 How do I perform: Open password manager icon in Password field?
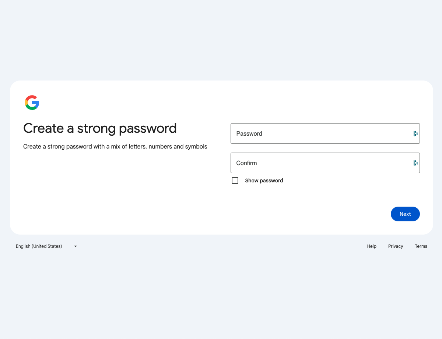click(x=415, y=133)
